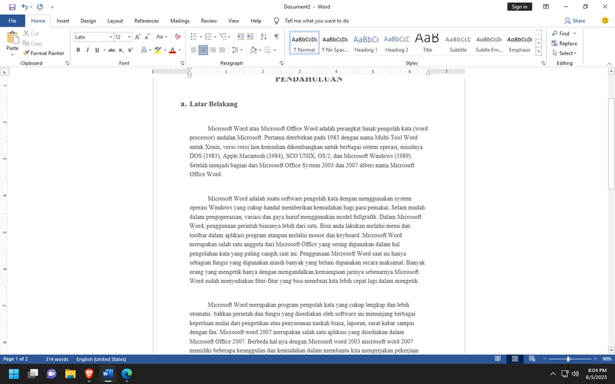This screenshot has height=384, width=615.
Task: Activate the Format Painter
Action: click(x=44, y=53)
